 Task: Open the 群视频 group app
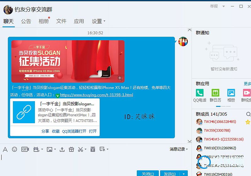pyautogui.click(x=246, y=96)
